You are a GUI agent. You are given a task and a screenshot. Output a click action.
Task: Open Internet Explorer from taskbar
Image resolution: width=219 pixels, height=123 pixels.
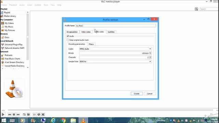pos(53,120)
